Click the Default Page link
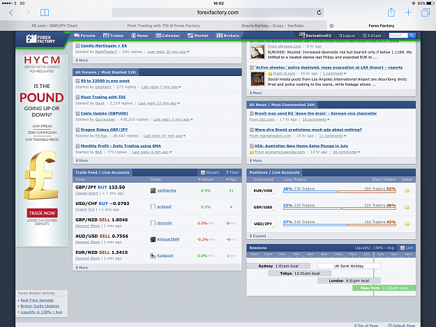The height and width of the screenshot is (327, 436). coord(401,325)
